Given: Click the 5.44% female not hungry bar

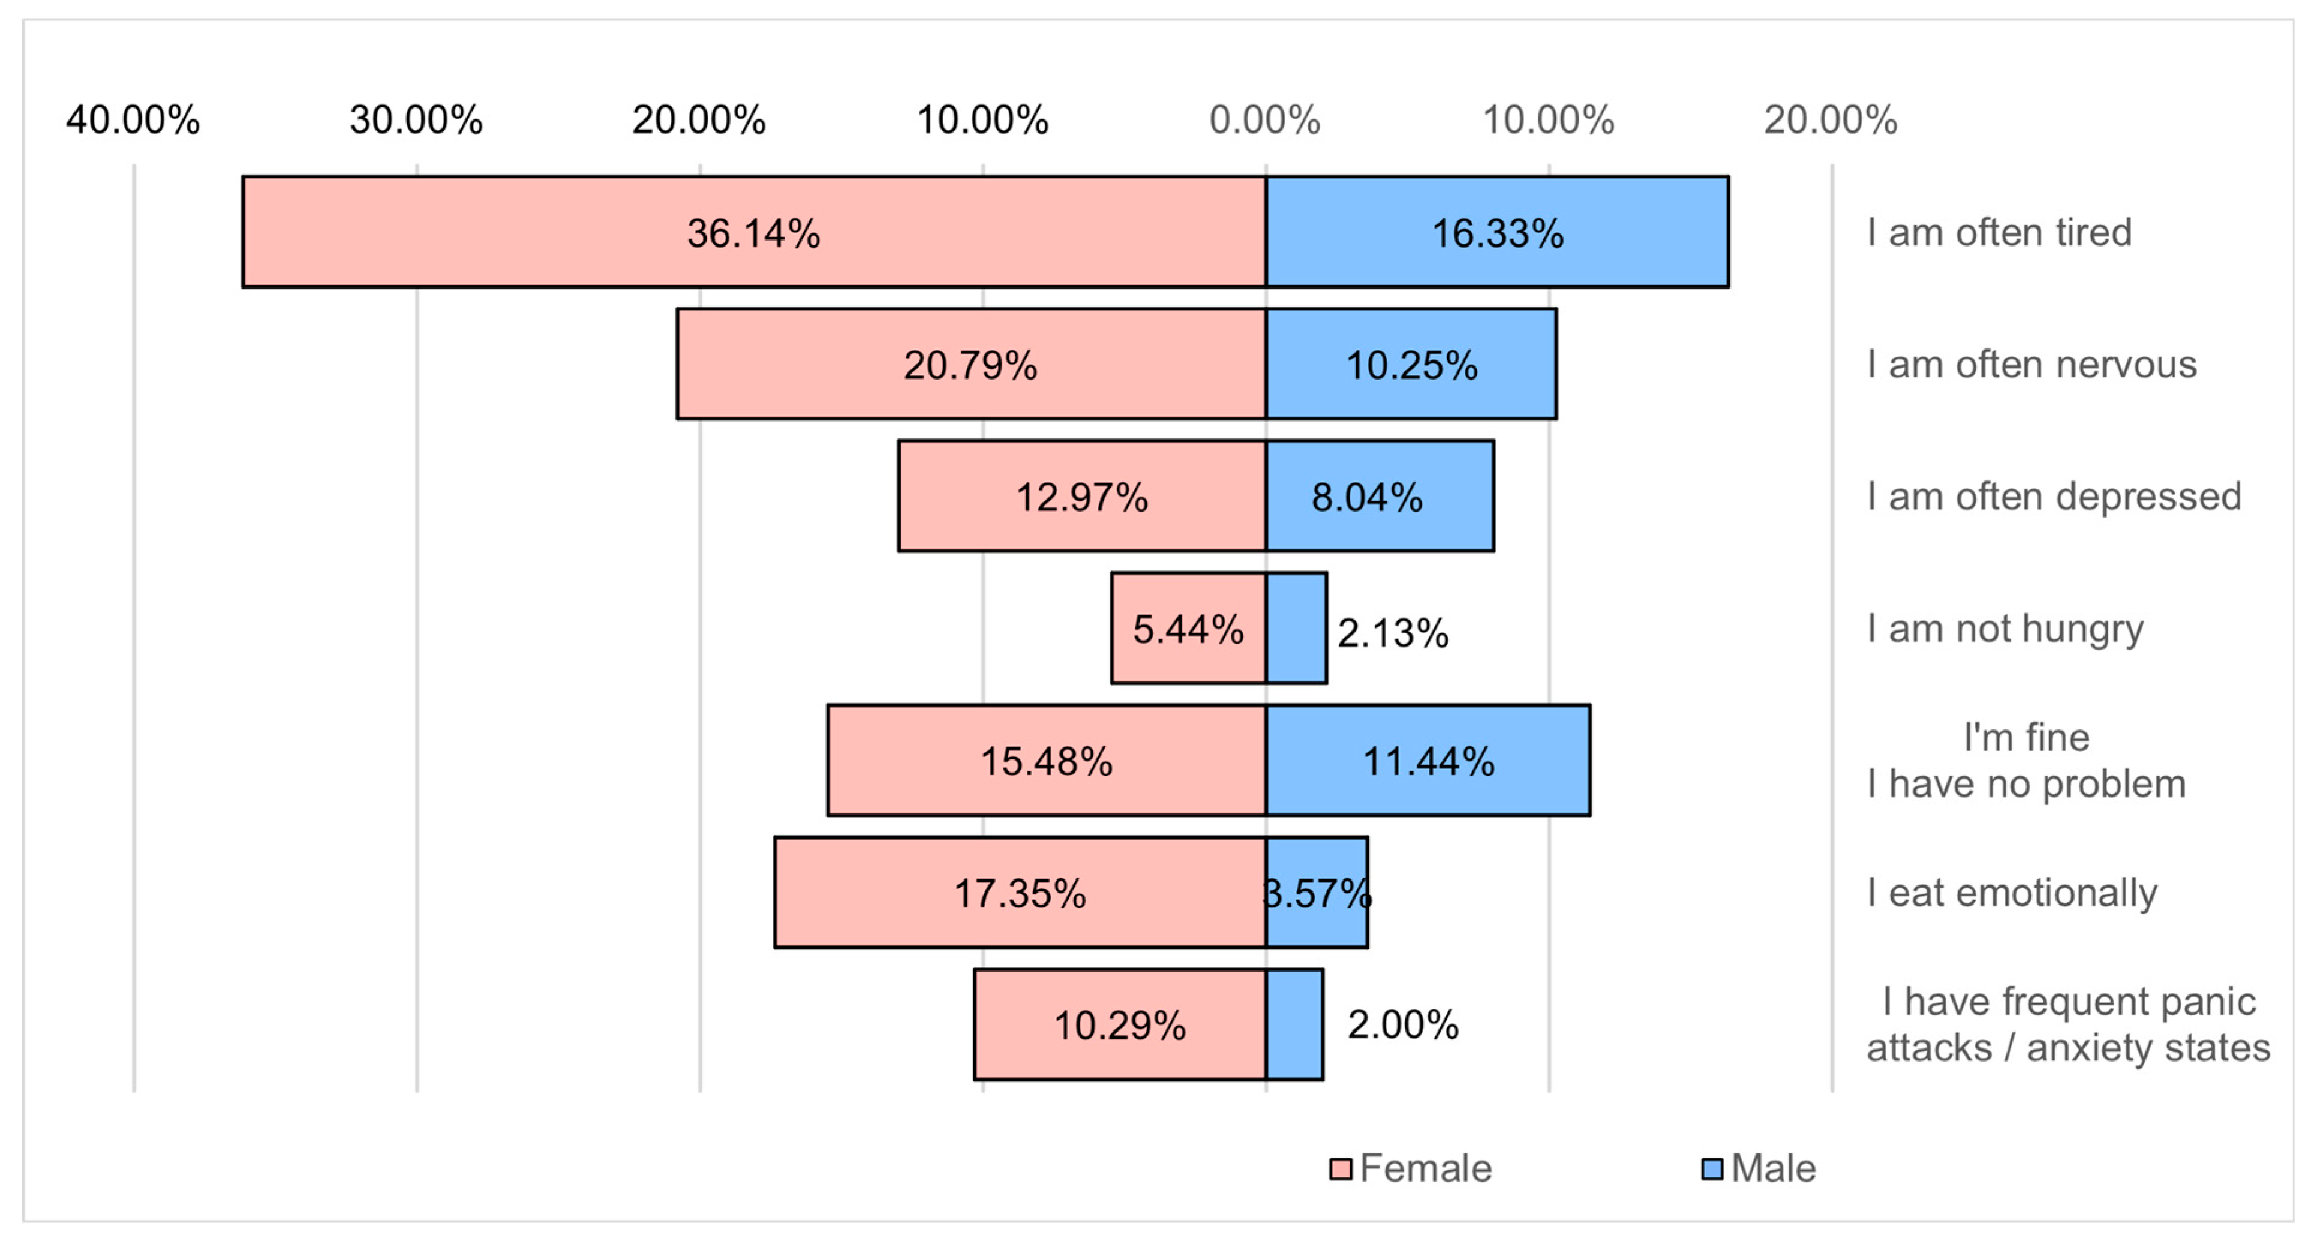Looking at the screenshot, I should (x=1188, y=628).
